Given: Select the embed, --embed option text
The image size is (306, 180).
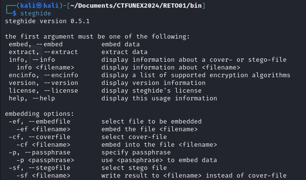Looking at the screenshot, I should pyautogui.click(x=36, y=44).
